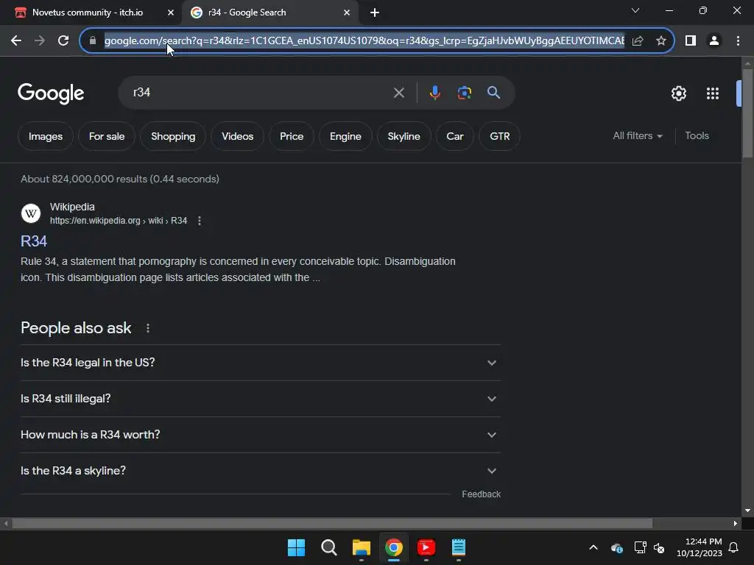Switch to Videos results
Viewport: 754px width, 565px height.
pos(238,136)
